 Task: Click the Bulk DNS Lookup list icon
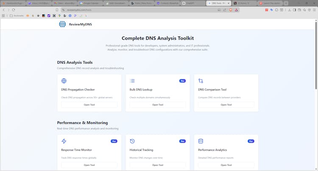pos(132,81)
